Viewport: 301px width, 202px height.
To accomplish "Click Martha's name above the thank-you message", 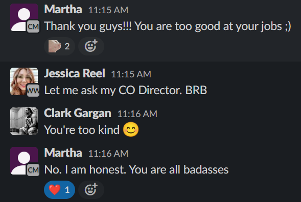I will tap(63, 9).
